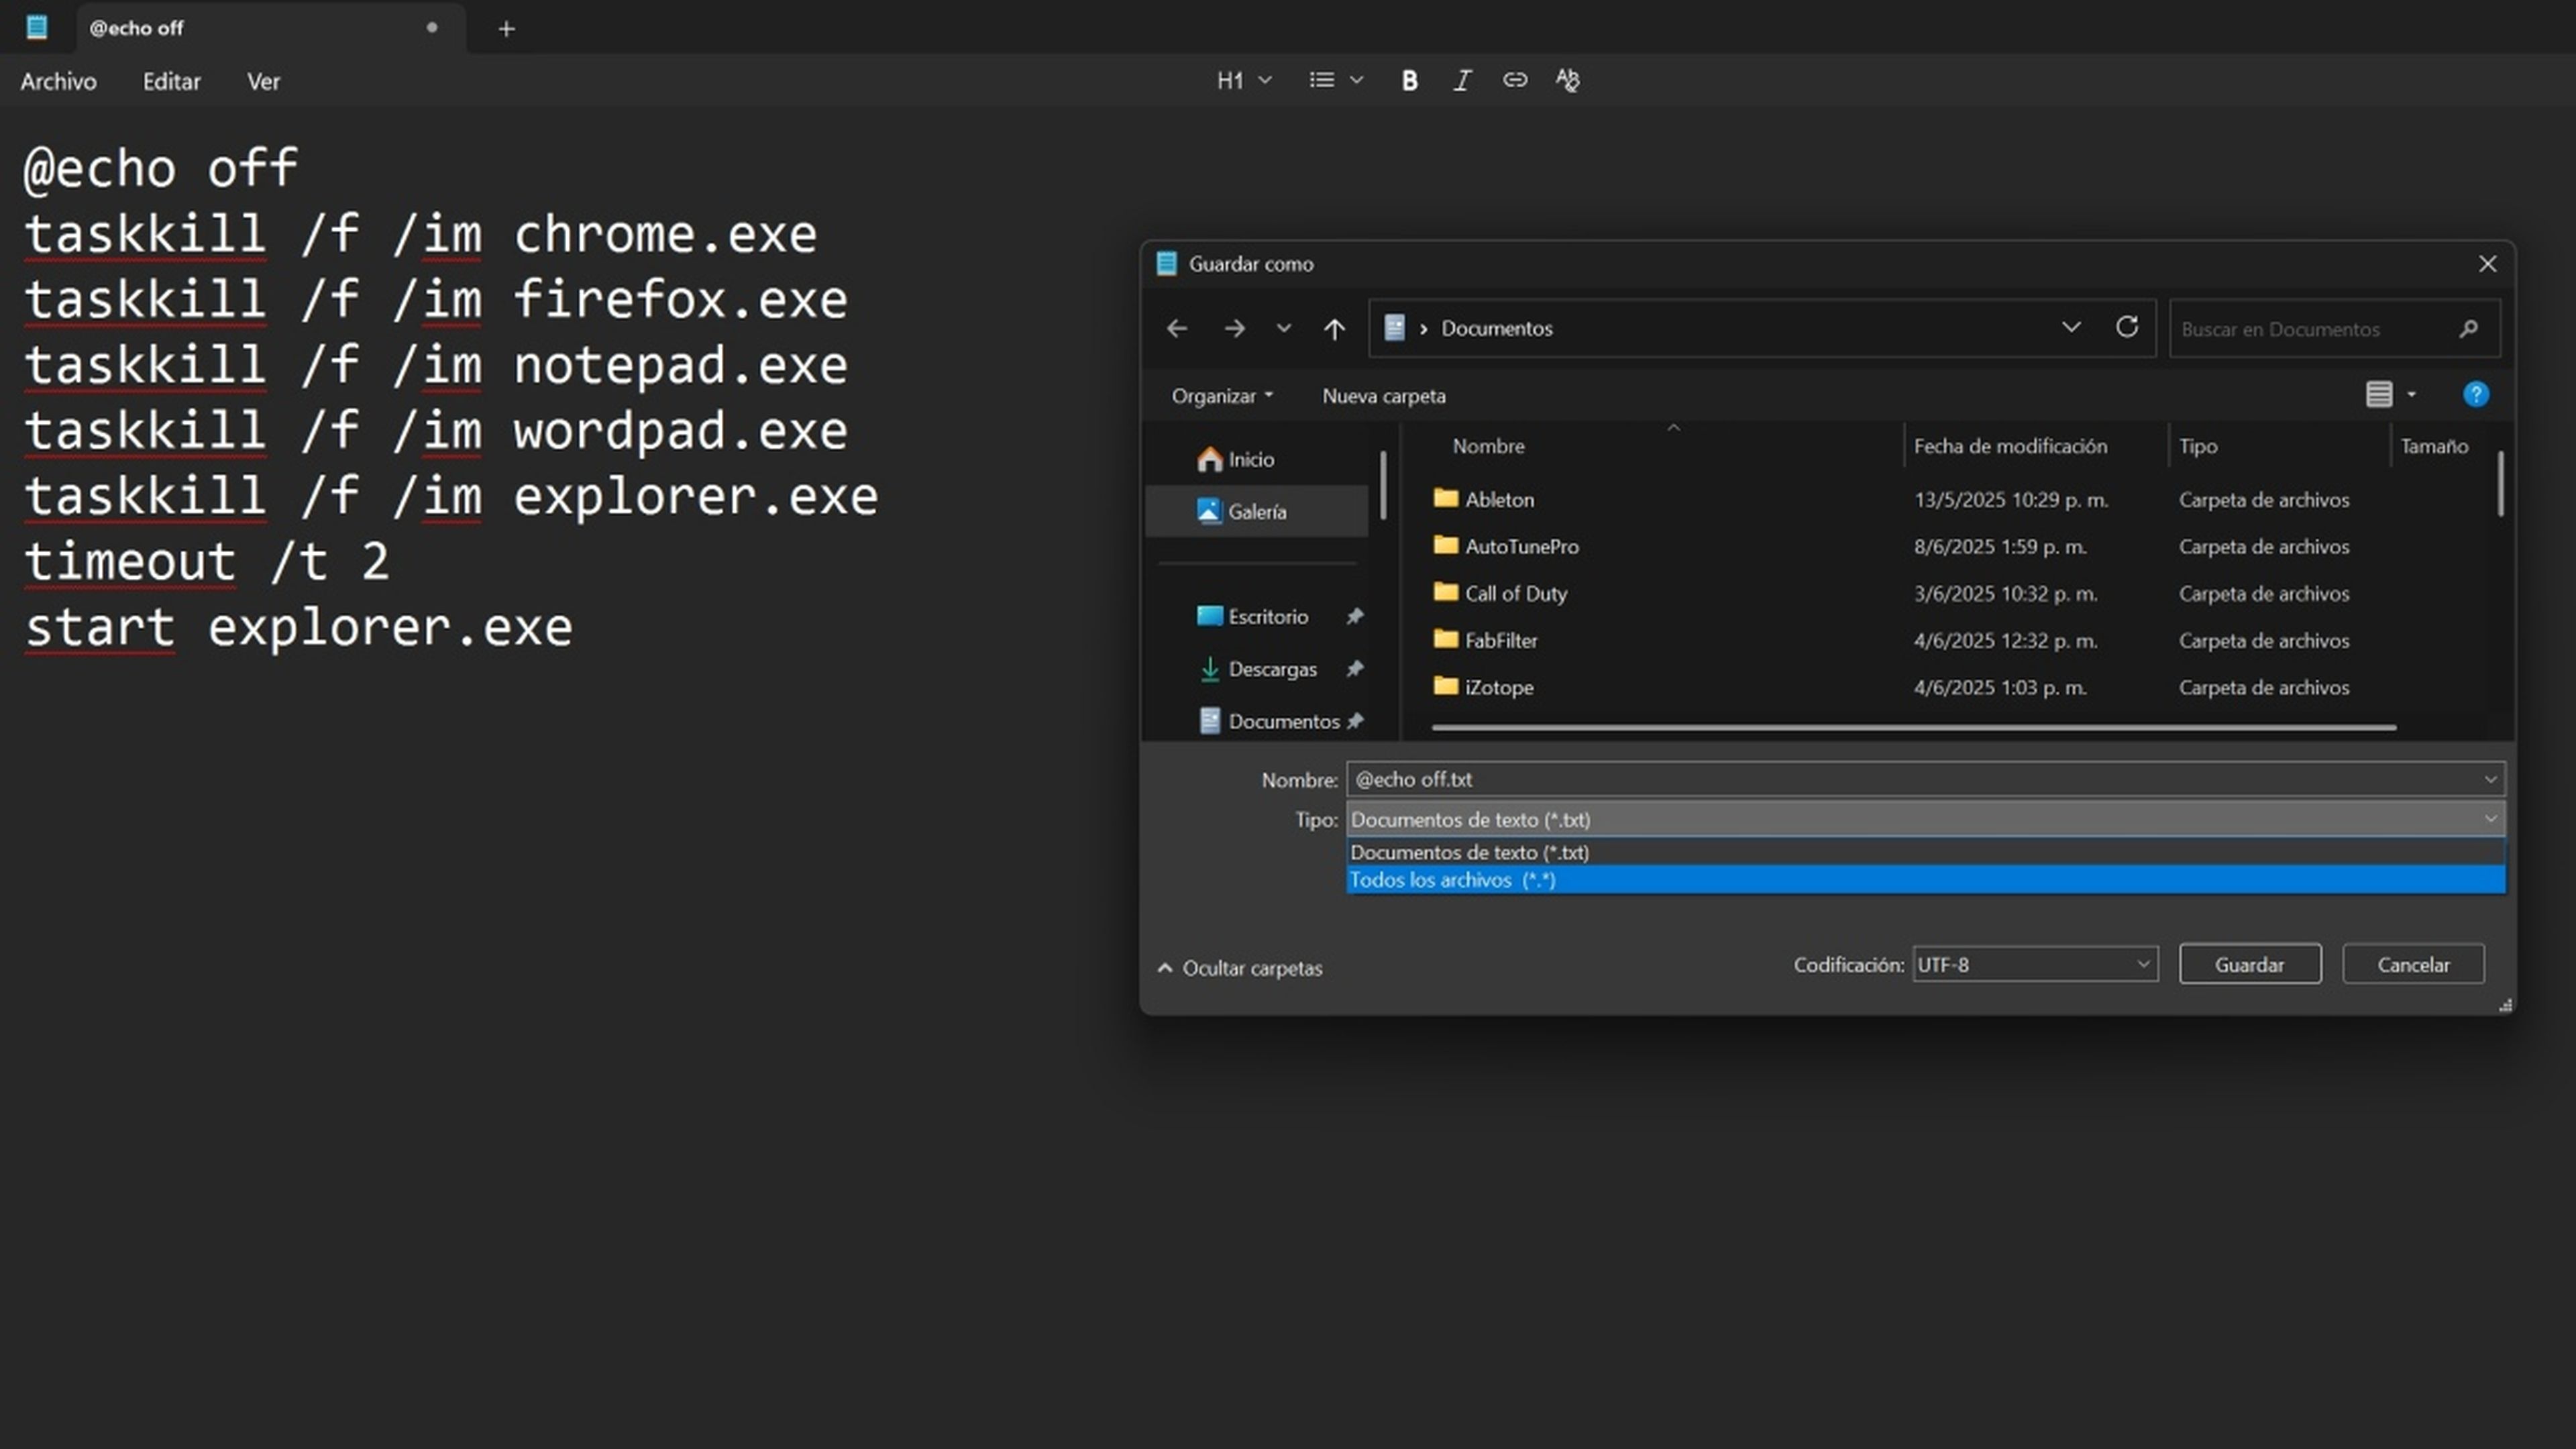Click the file list horizontal scrollbar
This screenshot has width=2576, height=1449.
click(x=1913, y=728)
